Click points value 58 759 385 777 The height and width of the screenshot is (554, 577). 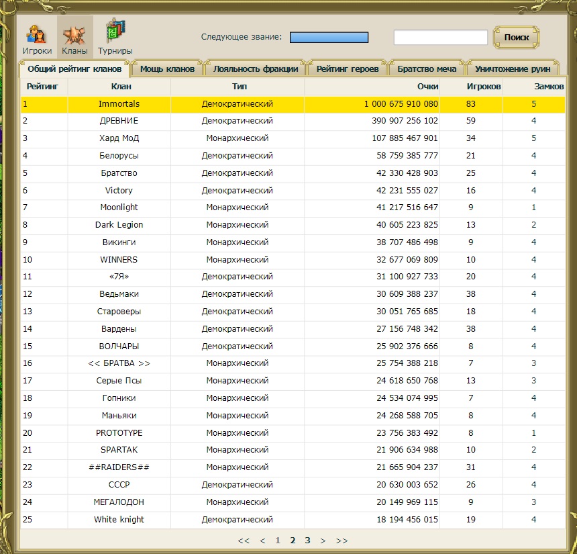407,155
